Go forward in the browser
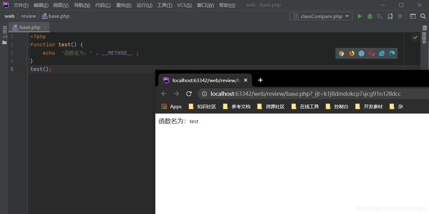429x214 pixels. coord(176,94)
